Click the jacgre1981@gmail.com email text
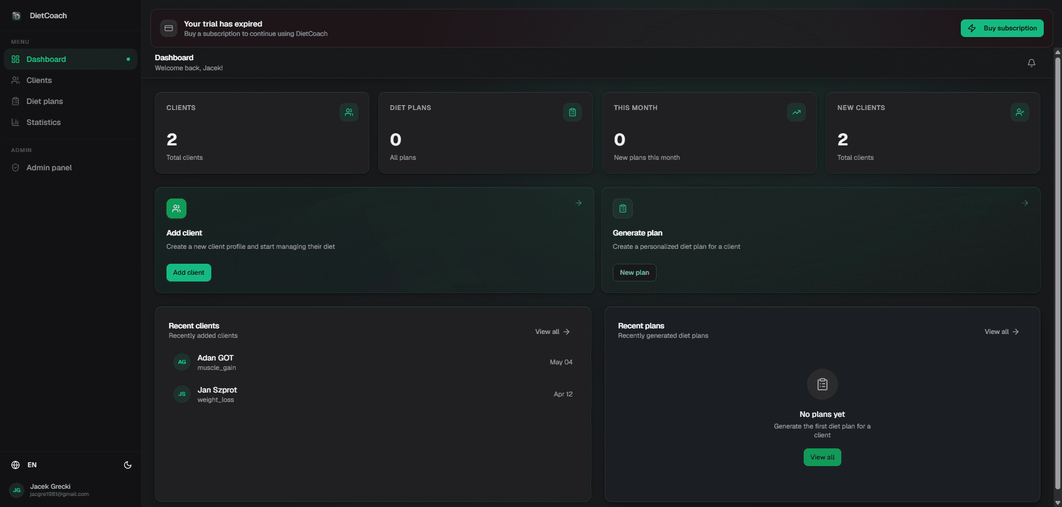The width and height of the screenshot is (1062, 507). [59, 494]
